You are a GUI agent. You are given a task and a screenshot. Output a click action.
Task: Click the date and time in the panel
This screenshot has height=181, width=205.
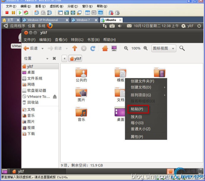156,26
